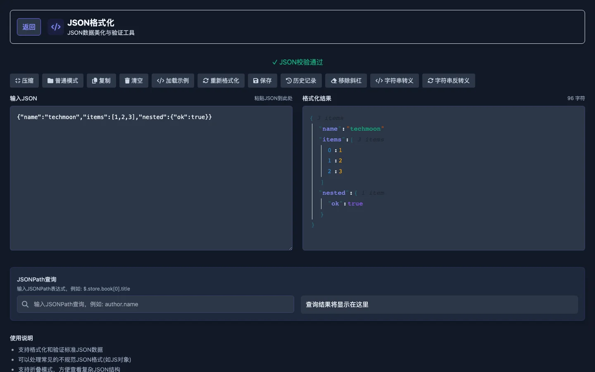Click the 压缩 compress button
The height and width of the screenshot is (372, 595).
coord(24,81)
